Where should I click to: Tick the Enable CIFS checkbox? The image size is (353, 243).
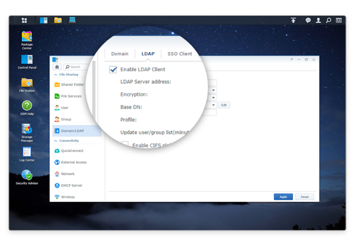[125, 144]
